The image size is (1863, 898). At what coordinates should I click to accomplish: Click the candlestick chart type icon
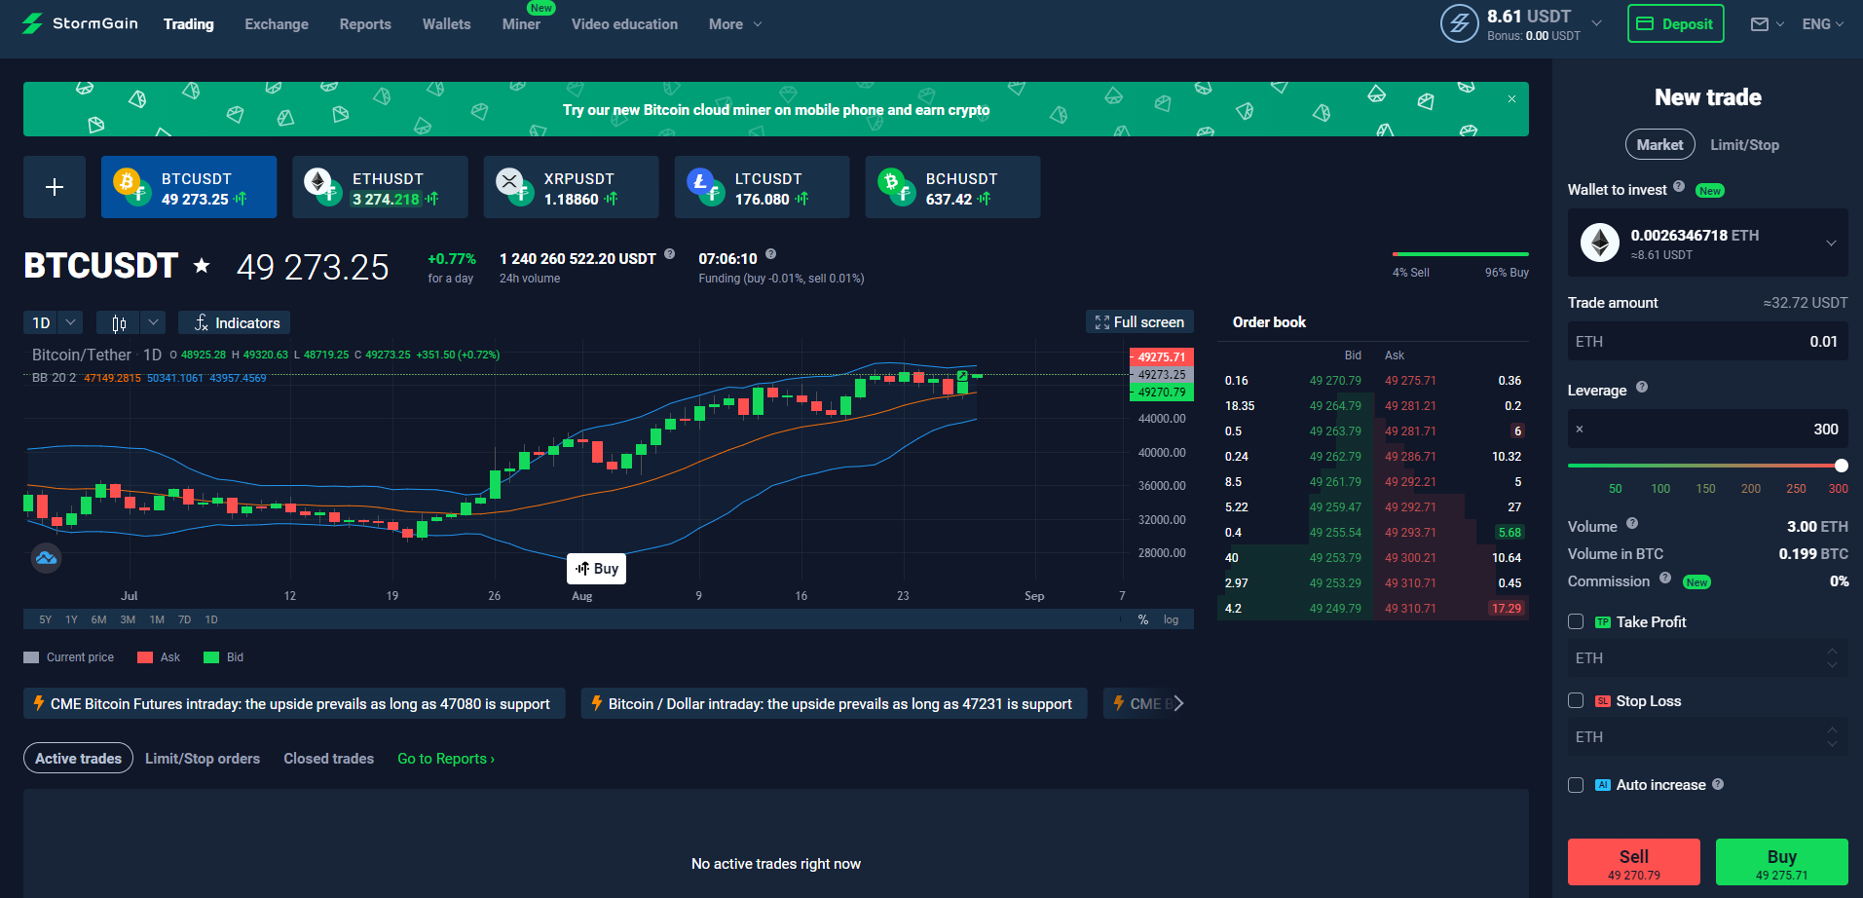[x=119, y=323]
